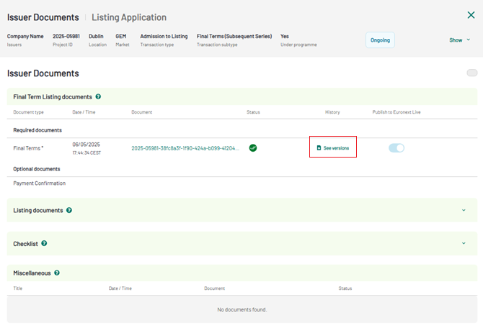Image resolution: width=483 pixels, height=328 pixels.
Task: Toggle the switch beside Issuer Documents heading
Action: pyautogui.click(x=472, y=73)
